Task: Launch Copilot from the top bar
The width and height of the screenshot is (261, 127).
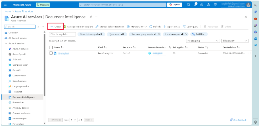Action: [175, 5]
